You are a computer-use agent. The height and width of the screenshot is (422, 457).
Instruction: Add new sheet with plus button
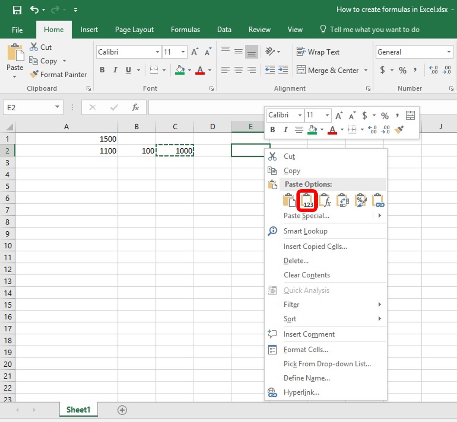click(122, 410)
